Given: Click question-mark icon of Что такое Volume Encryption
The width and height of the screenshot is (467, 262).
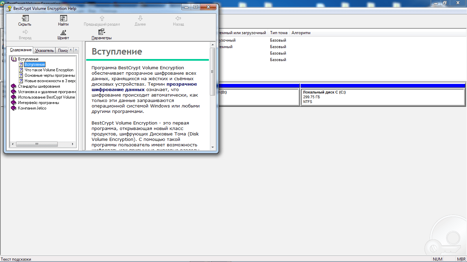Looking at the screenshot, I should 21,70.
